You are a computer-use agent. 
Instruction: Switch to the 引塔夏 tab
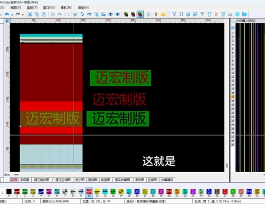coord(24,180)
